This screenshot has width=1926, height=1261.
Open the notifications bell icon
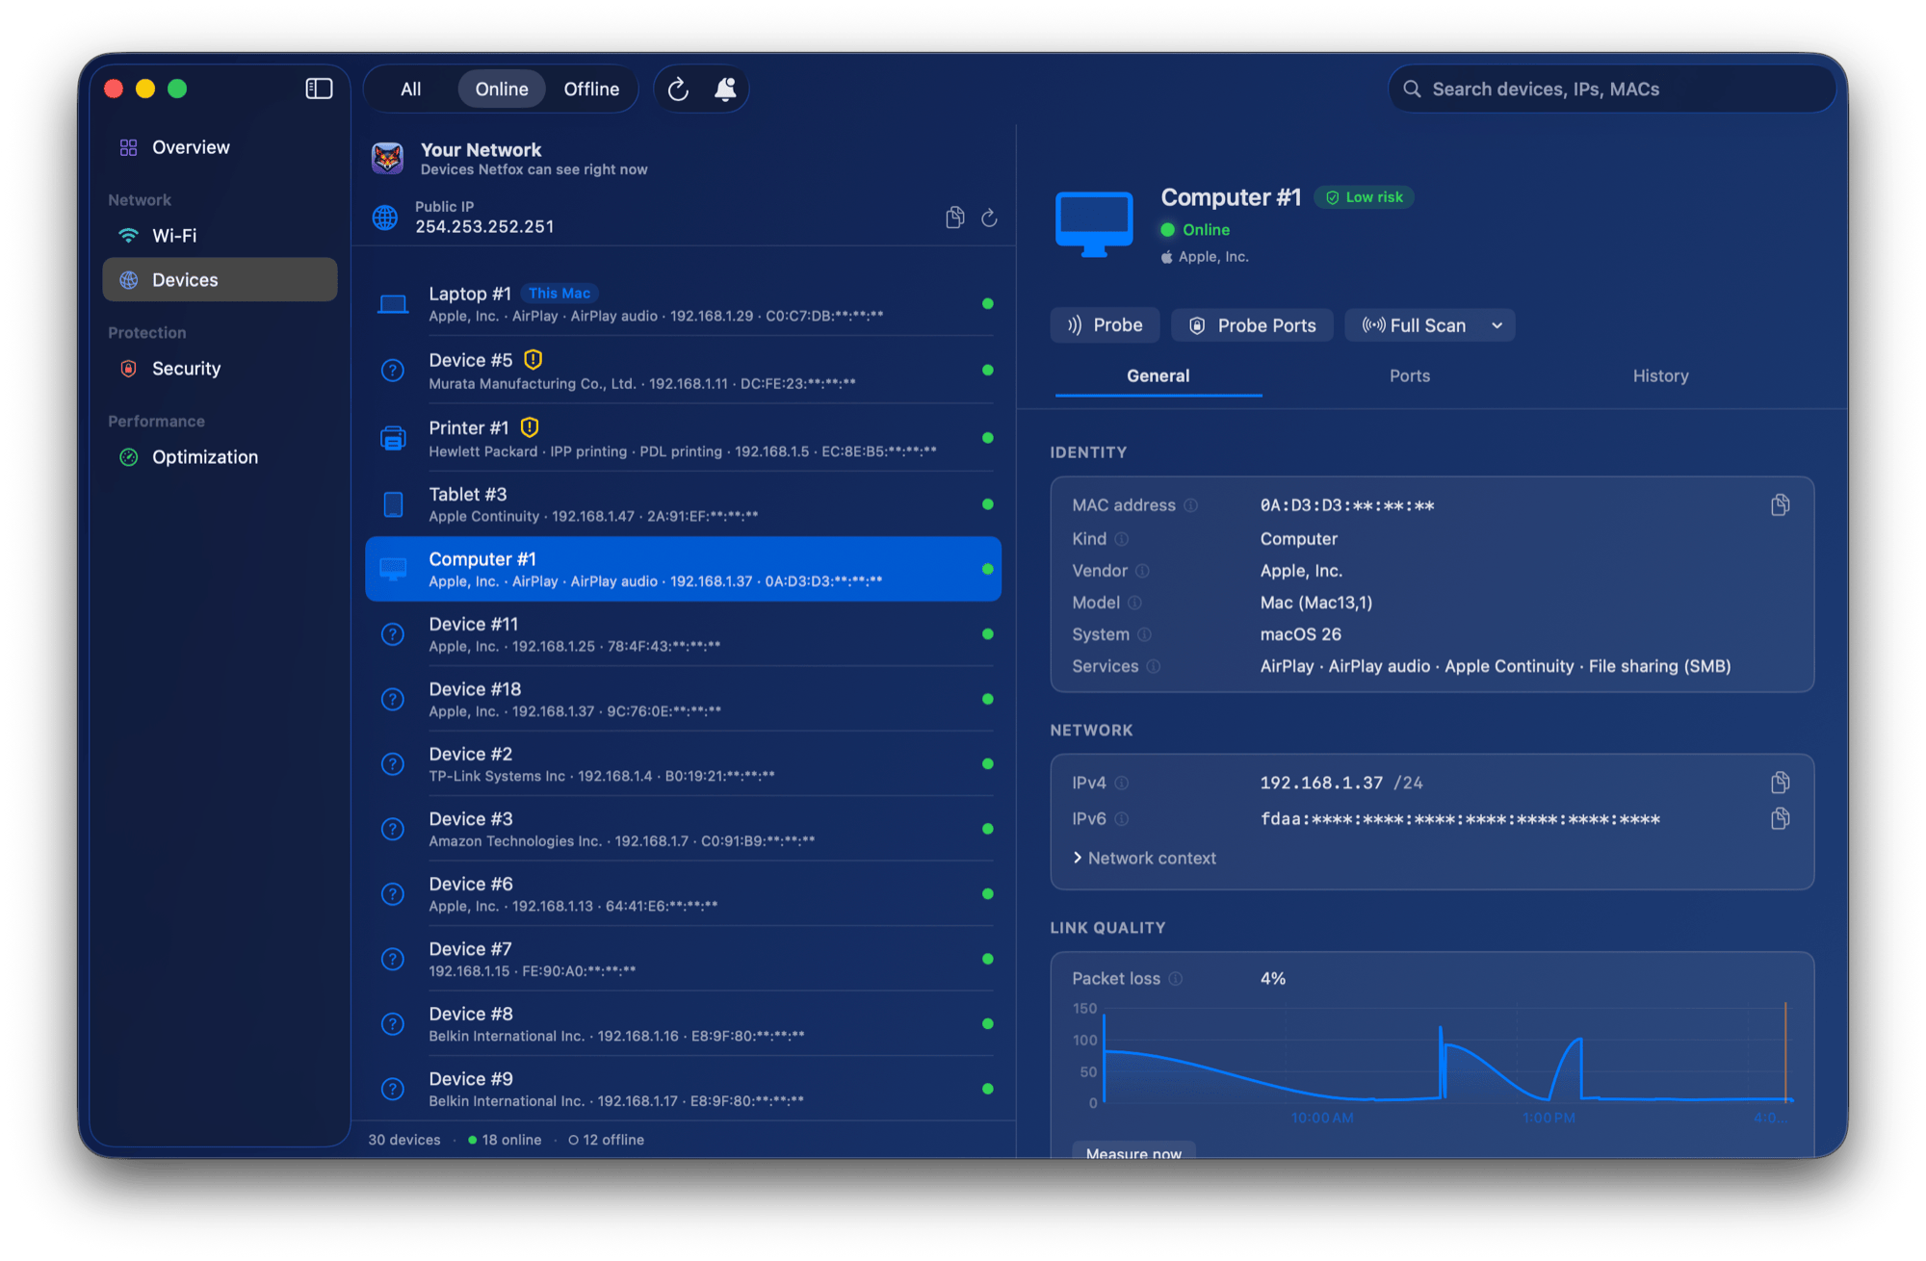click(725, 89)
